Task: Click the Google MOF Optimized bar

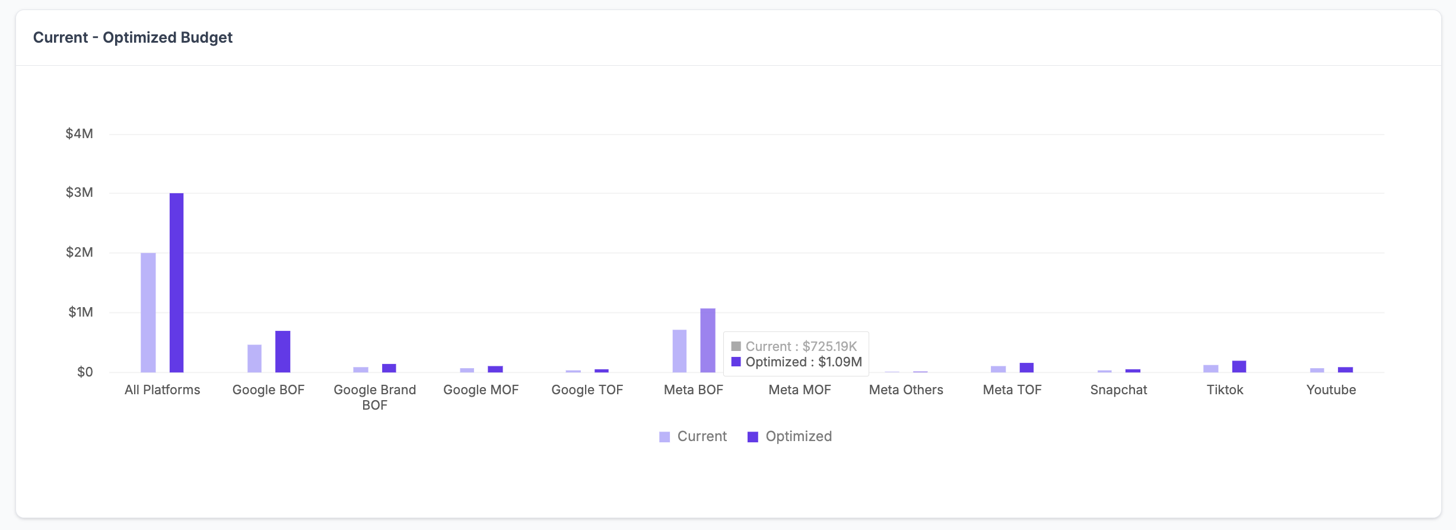Action: point(495,369)
